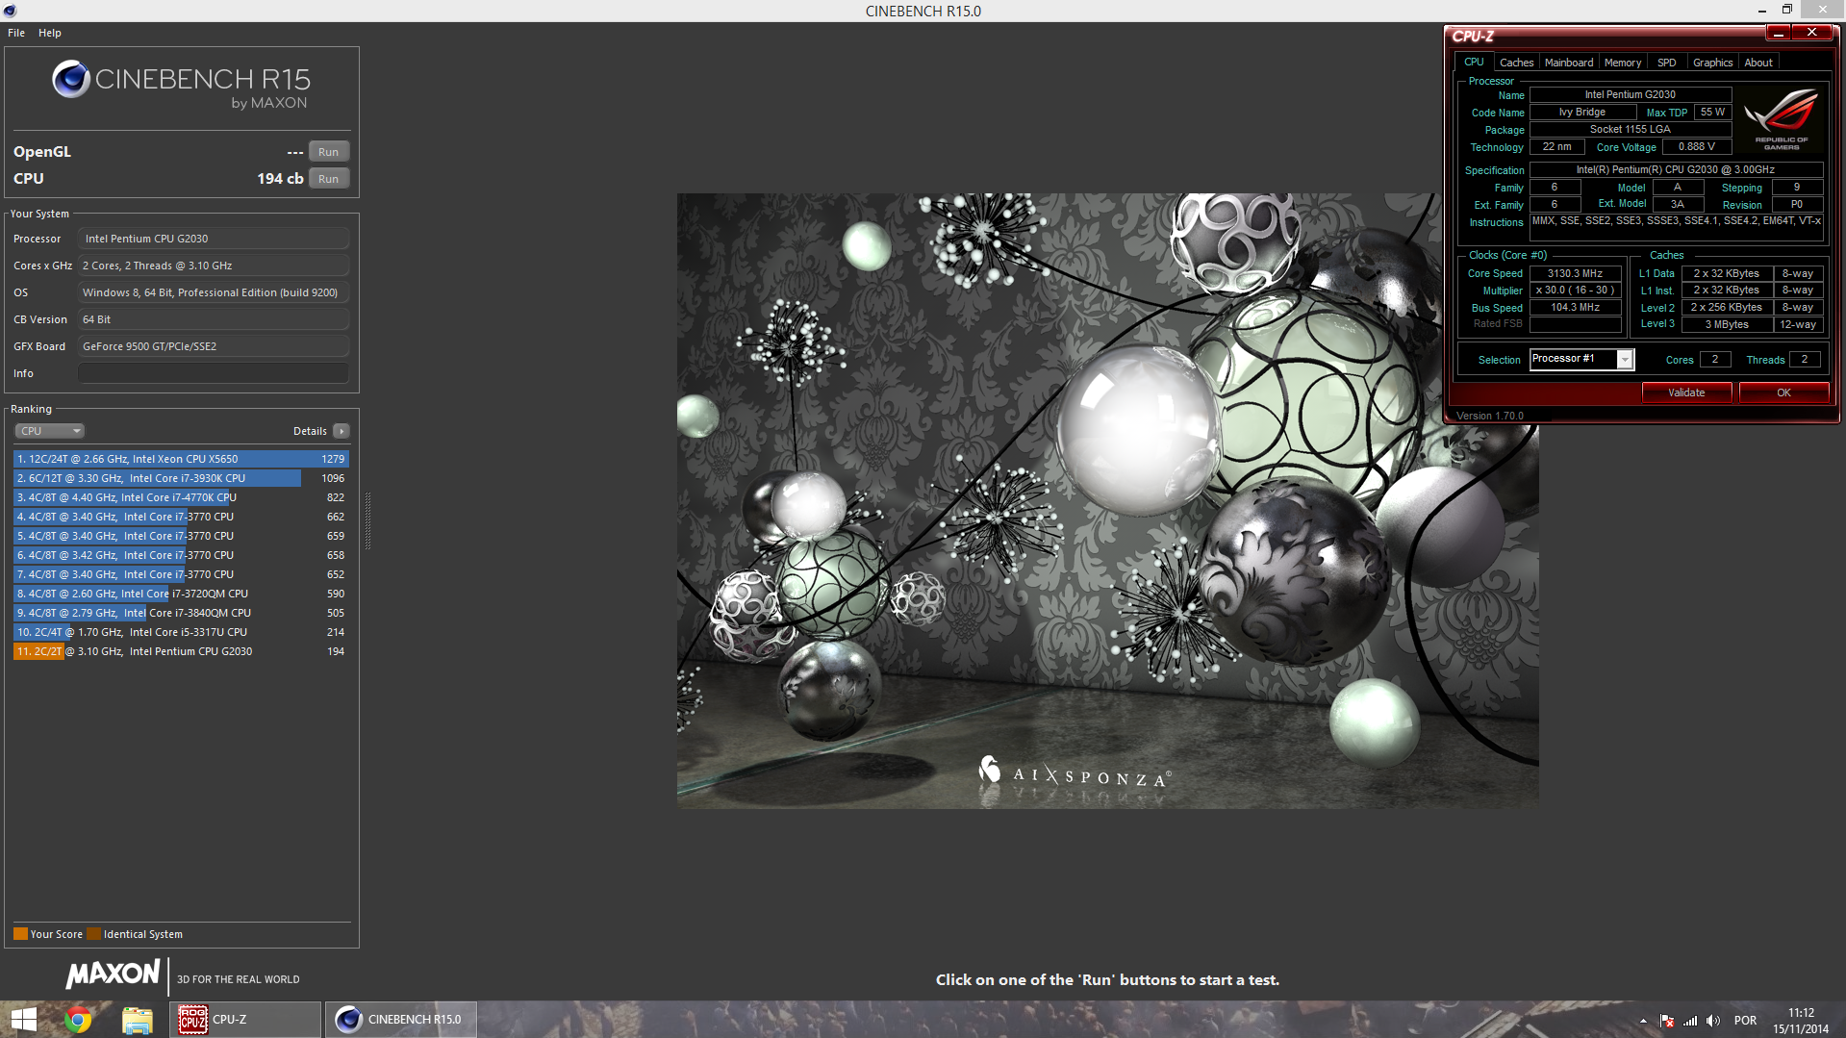The height and width of the screenshot is (1038, 1846).
Task: Click the OK button in CPU-Z
Action: 1783,392
